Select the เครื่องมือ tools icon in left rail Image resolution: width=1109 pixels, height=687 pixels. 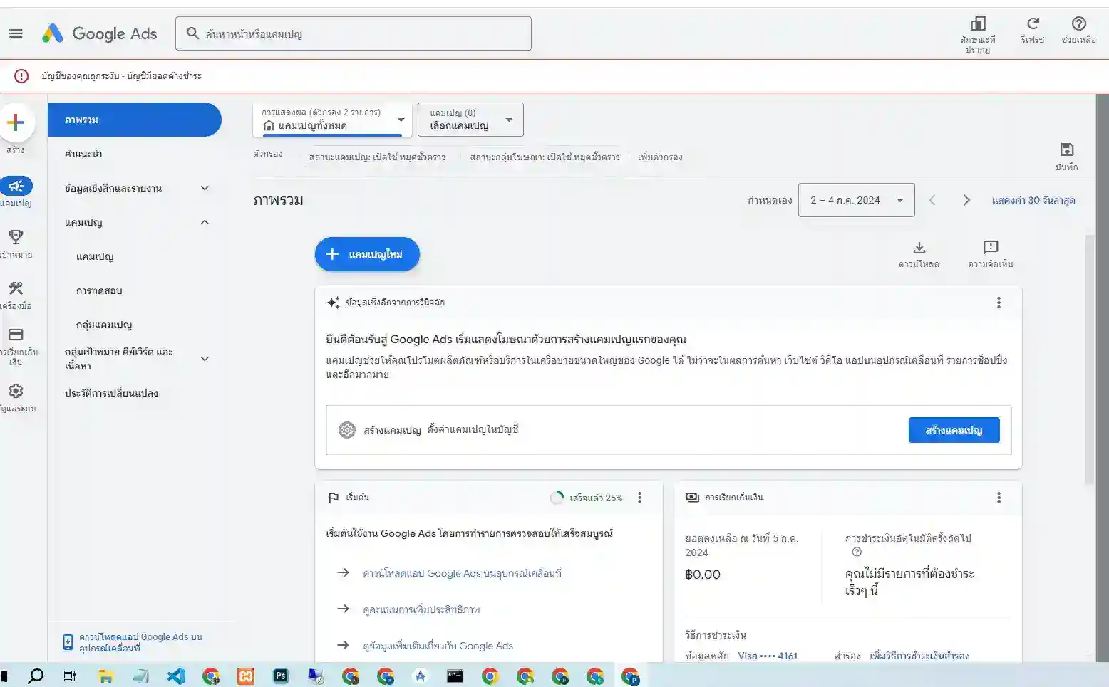click(16, 288)
